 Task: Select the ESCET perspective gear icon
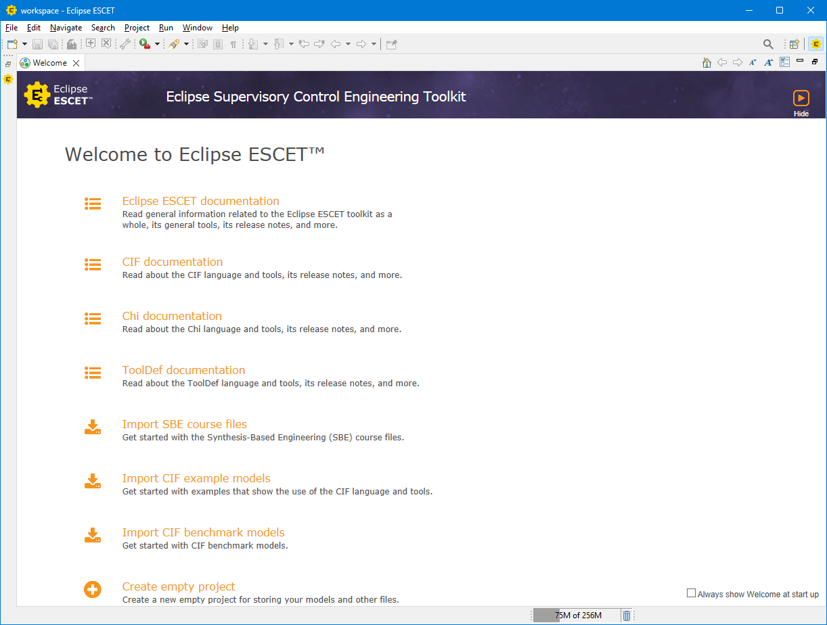816,44
